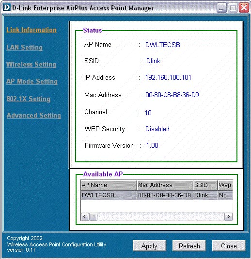
Task: Click the Wep column header
Action: point(225,185)
